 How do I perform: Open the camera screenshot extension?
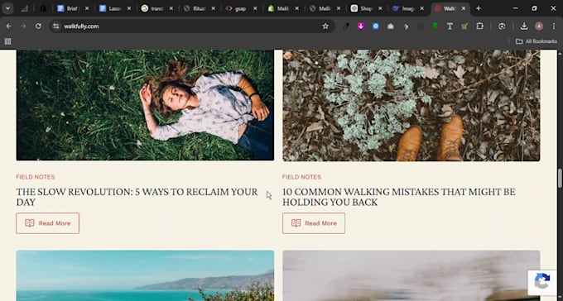tap(391, 26)
